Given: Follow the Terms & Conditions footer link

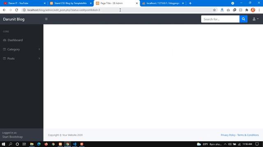Looking at the screenshot, I should 248,135.
